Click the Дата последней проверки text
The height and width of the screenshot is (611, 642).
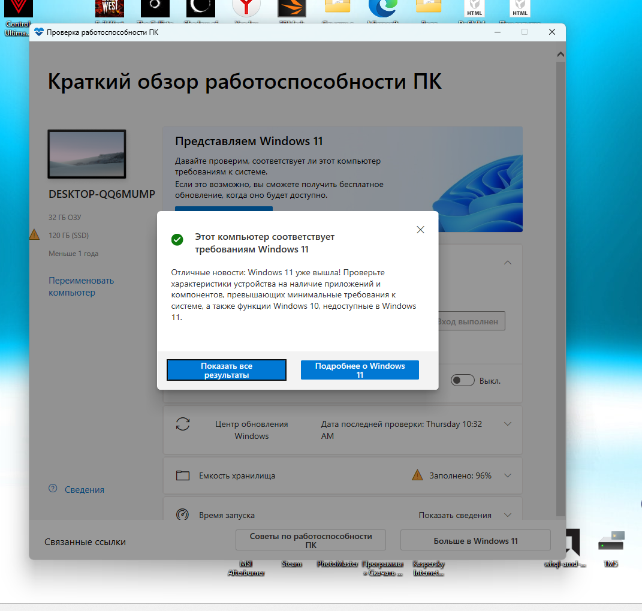click(401, 429)
